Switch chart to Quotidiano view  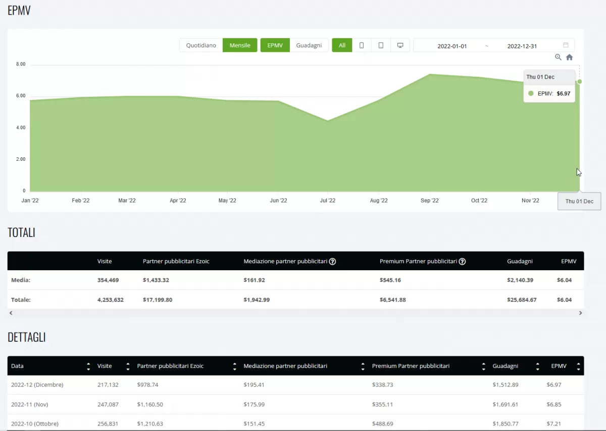click(x=201, y=45)
